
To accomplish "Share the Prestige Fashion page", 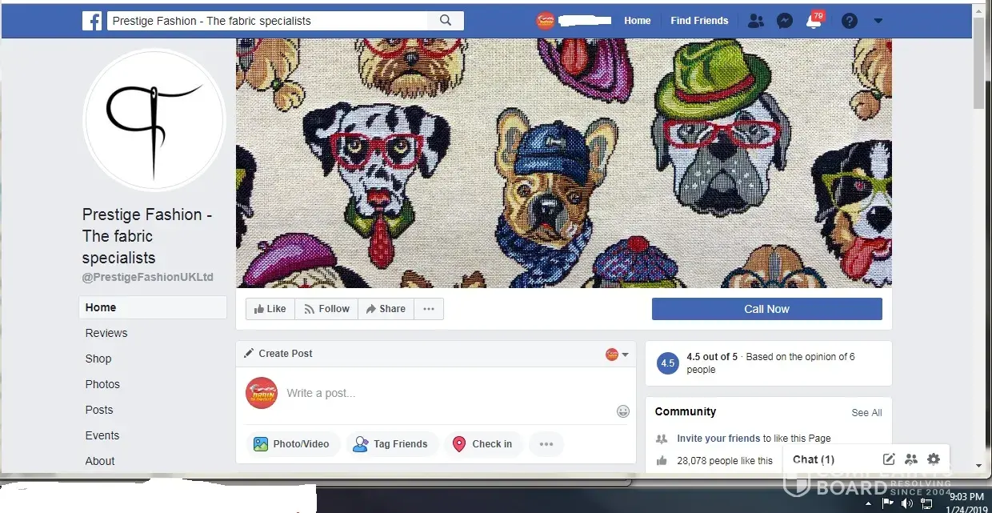I will pyautogui.click(x=386, y=309).
